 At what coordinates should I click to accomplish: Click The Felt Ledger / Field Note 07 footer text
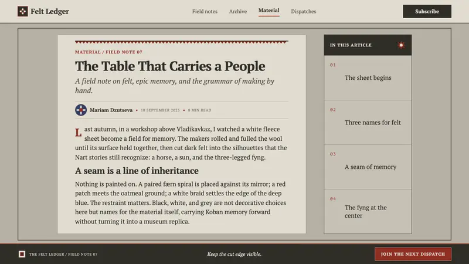click(x=63, y=254)
